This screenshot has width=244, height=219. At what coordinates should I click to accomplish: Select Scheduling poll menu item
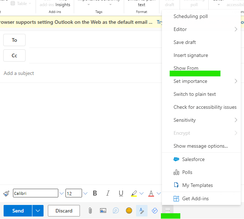pyautogui.click(x=202, y=16)
